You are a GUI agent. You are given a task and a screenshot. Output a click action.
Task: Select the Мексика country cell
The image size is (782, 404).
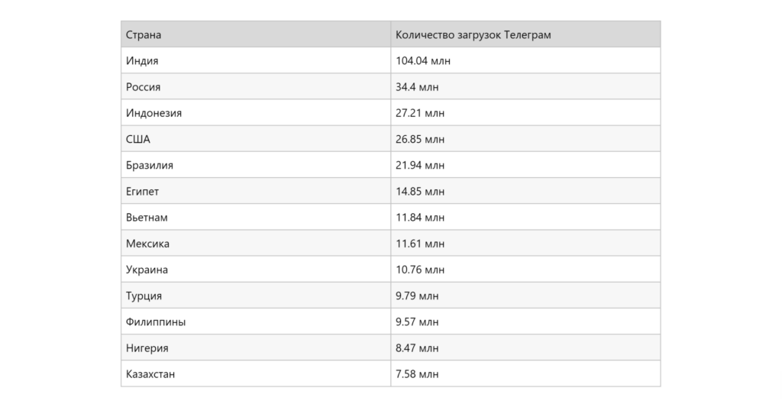(x=256, y=244)
